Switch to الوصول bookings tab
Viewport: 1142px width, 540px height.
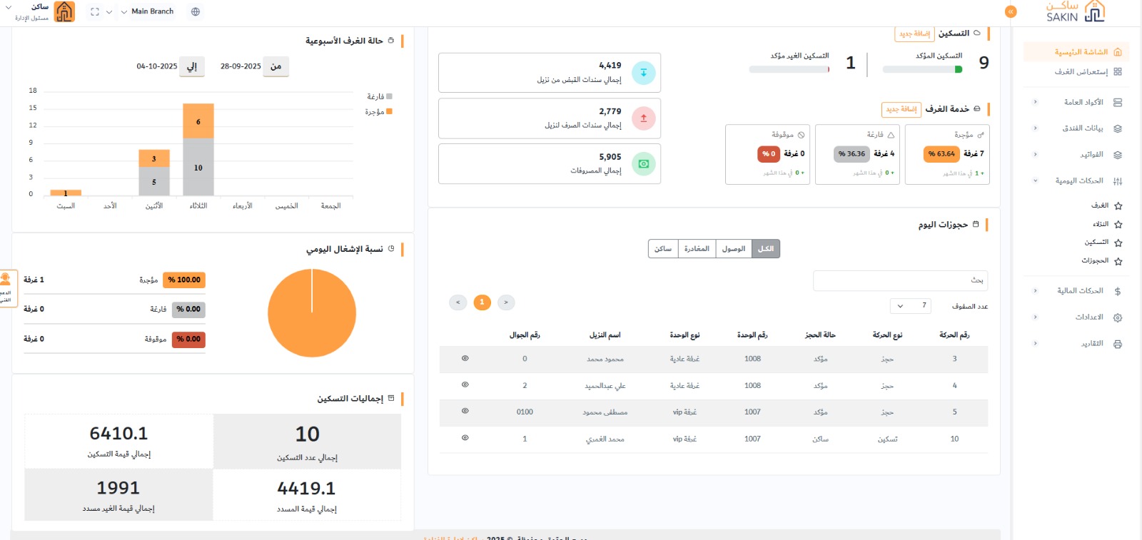733,249
